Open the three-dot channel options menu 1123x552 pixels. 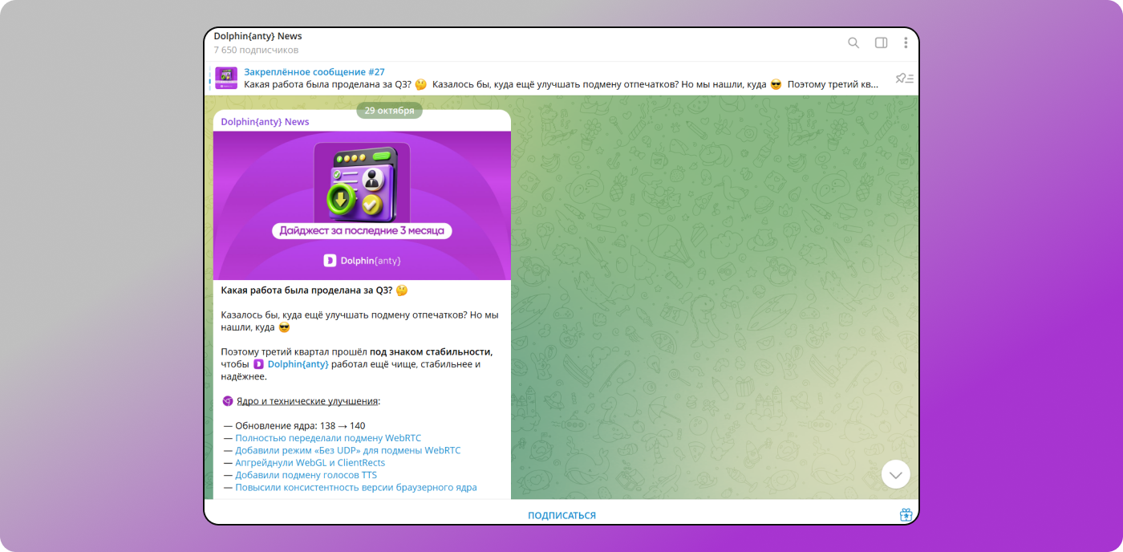coord(906,43)
